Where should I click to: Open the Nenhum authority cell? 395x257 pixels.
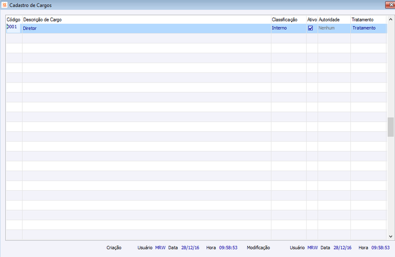coord(334,28)
